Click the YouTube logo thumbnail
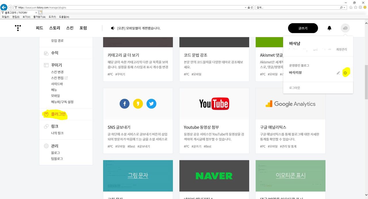This screenshot has height=199, width=368. [214, 104]
